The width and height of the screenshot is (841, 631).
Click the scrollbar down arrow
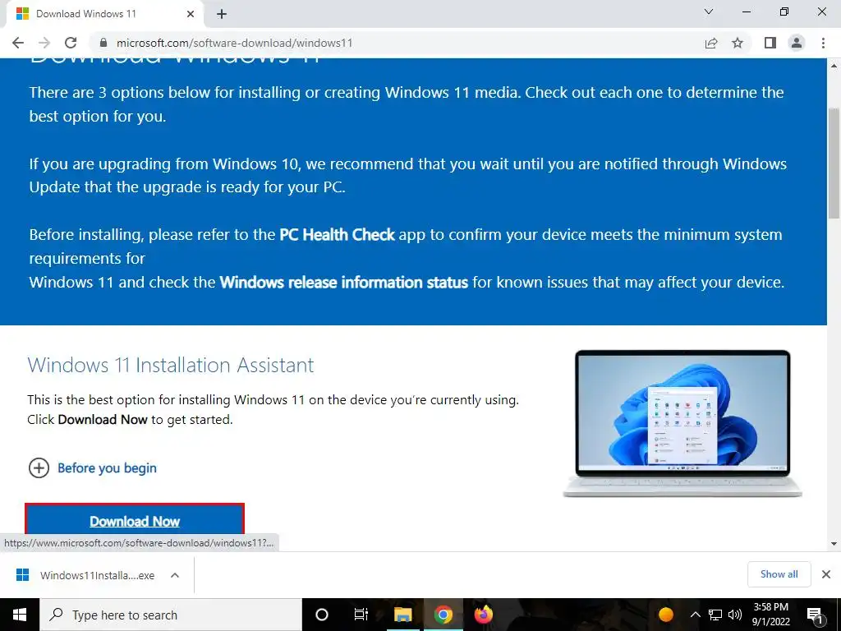point(834,544)
